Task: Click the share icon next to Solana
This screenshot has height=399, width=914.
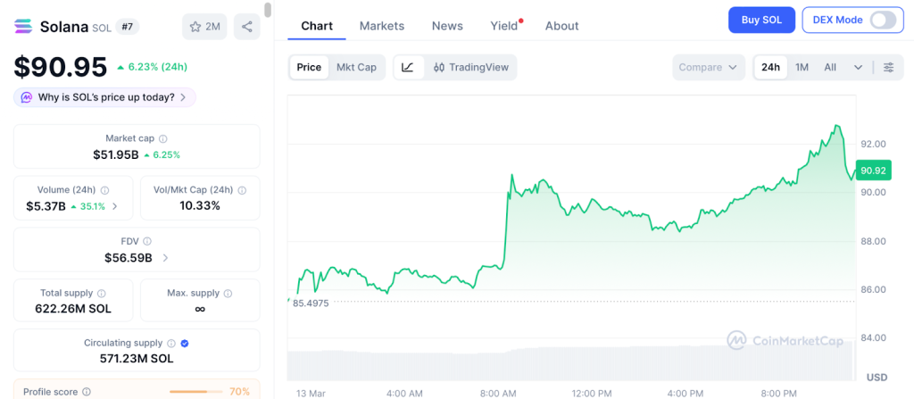Action: pyautogui.click(x=247, y=27)
